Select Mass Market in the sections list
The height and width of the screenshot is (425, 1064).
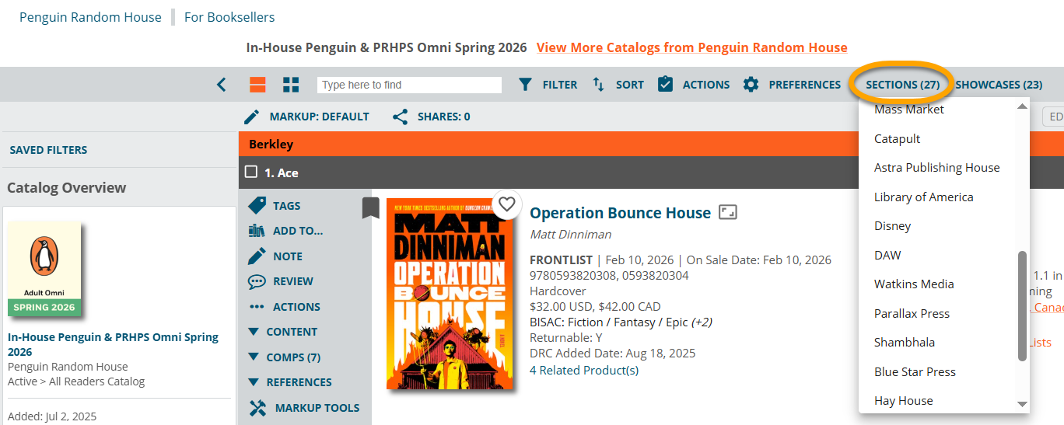908,110
